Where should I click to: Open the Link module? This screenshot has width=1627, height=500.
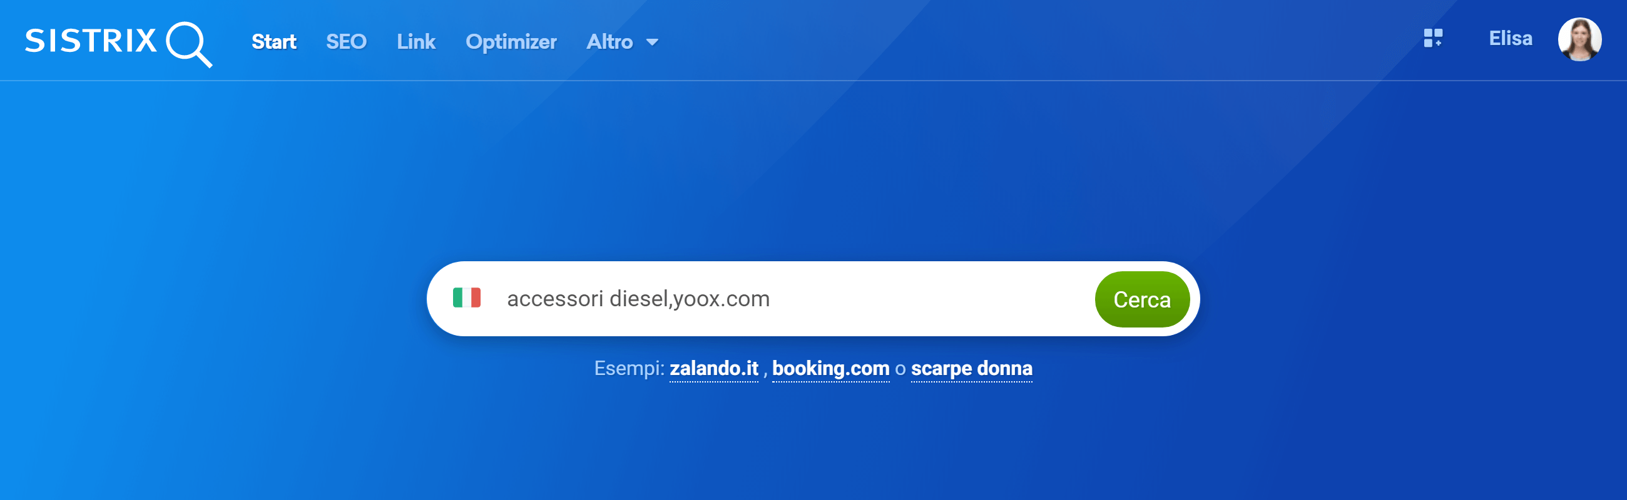click(x=416, y=42)
